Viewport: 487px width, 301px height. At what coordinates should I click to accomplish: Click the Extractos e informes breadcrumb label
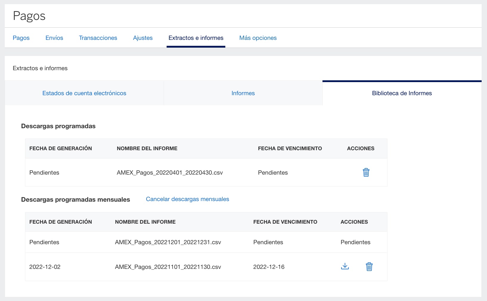40,68
